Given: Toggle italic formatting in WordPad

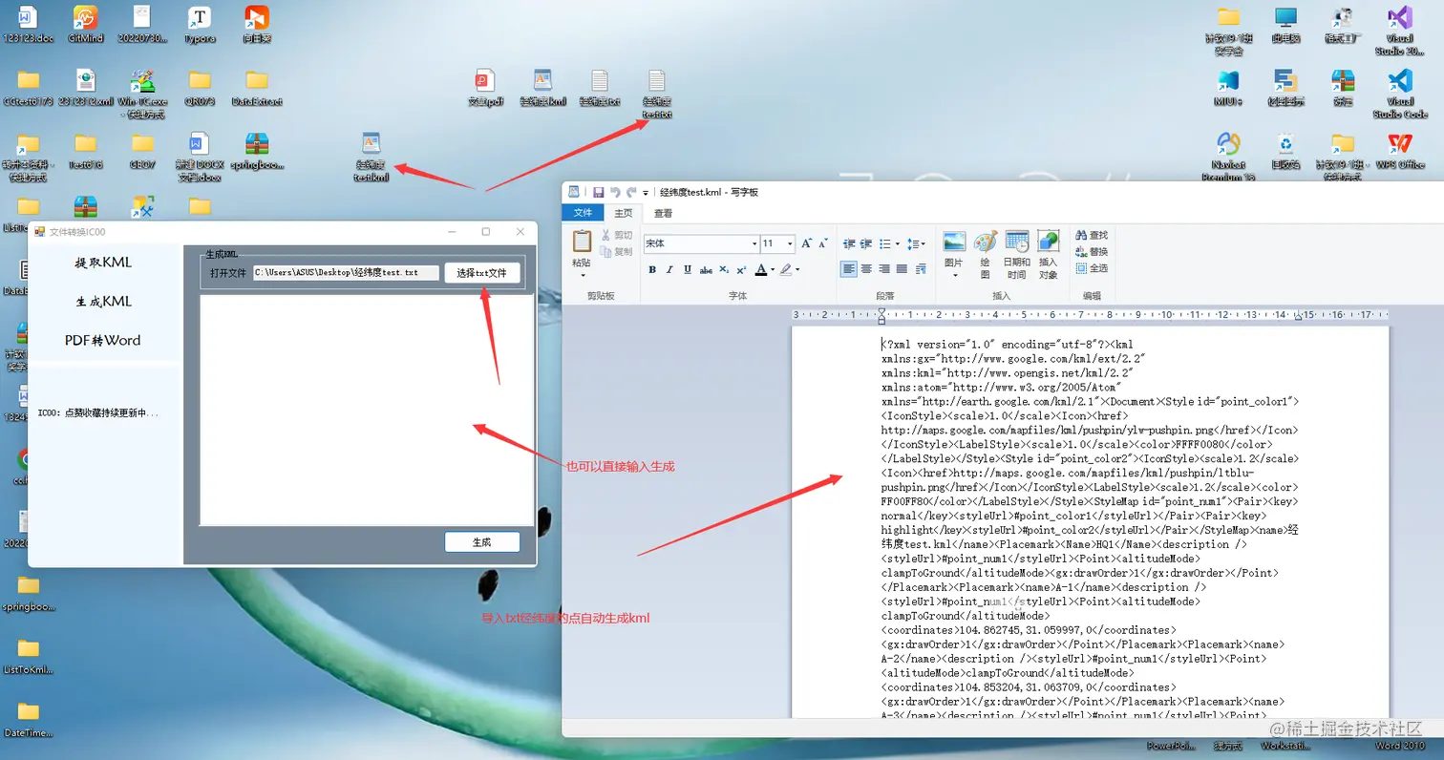Looking at the screenshot, I should (x=669, y=270).
